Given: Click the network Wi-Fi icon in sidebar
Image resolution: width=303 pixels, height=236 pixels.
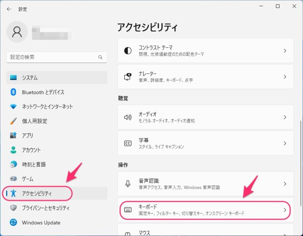Looking at the screenshot, I should pyautogui.click(x=13, y=107).
